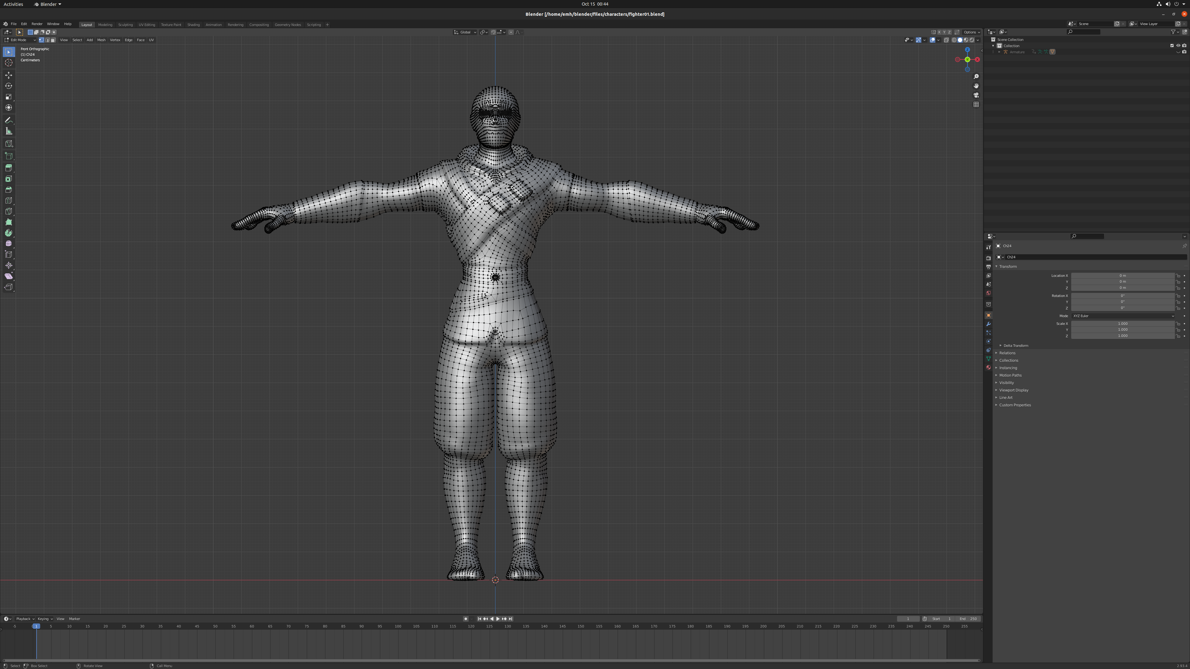Select the Smooth tool
Viewport: 1190px width, 669px height.
[9, 244]
